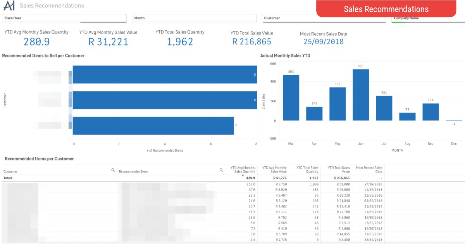
Task: Click the Sales Recommendations sheet title
Action: click(x=52, y=6)
